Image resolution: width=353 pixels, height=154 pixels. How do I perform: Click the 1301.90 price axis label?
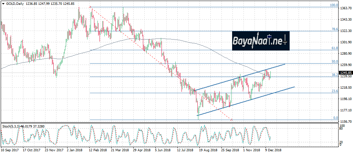click(x=345, y=42)
